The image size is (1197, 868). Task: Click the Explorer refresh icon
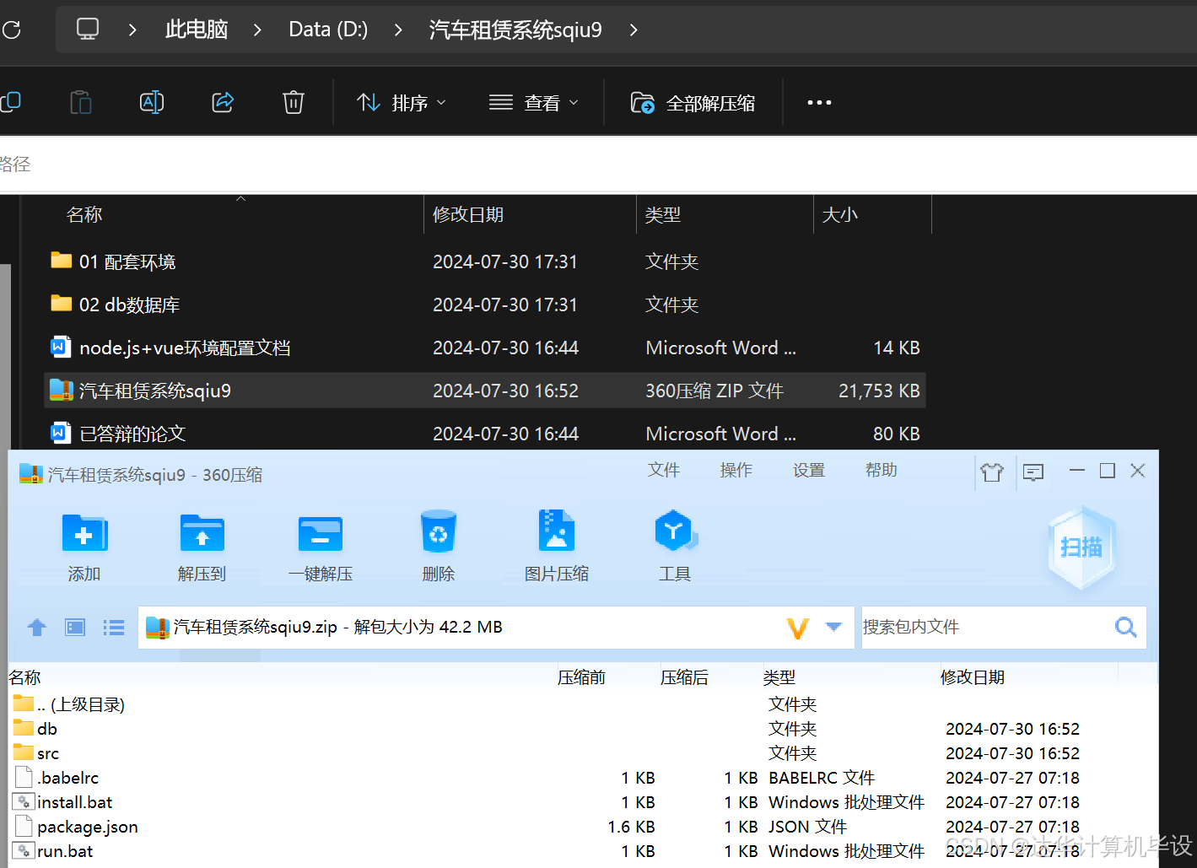[x=12, y=30]
